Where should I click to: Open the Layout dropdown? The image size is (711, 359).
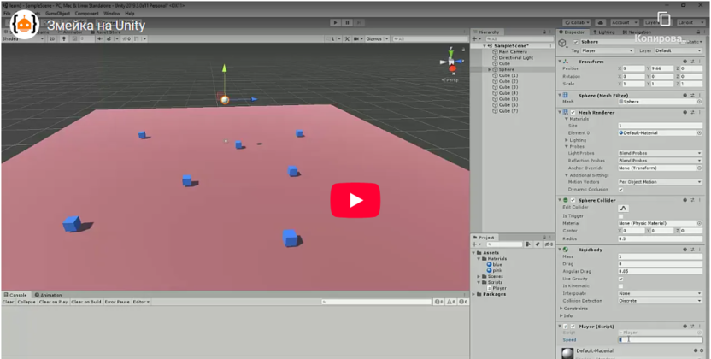pyautogui.click(x=690, y=23)
